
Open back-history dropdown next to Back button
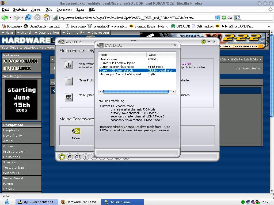click(x=10, y=18)
